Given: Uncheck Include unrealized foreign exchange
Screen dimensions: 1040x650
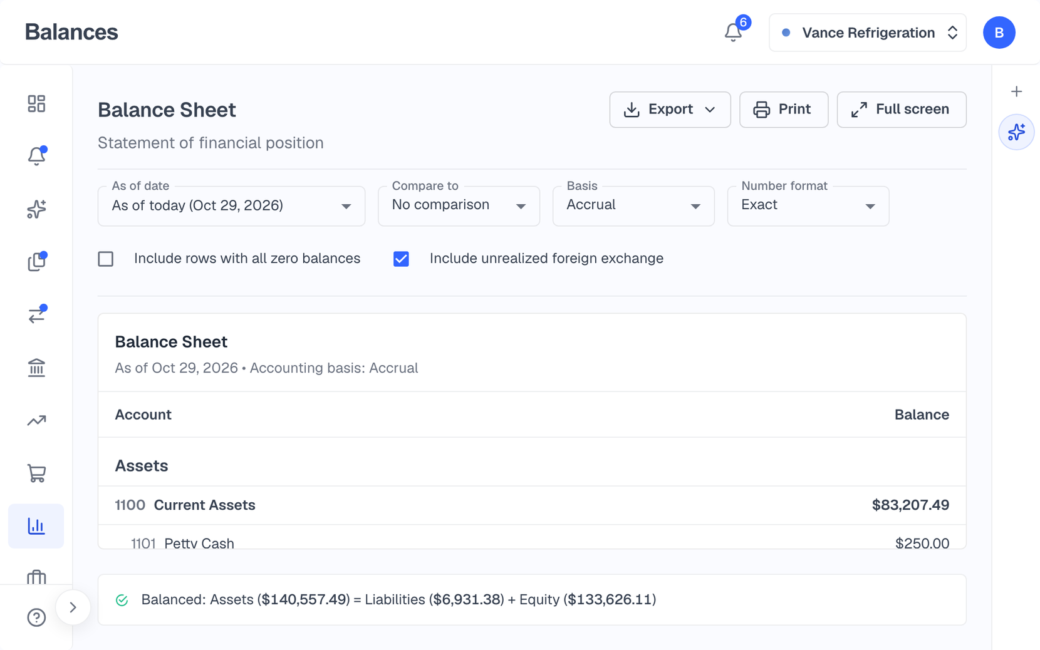Looking at the screenshot, I should tap(401, 259).
